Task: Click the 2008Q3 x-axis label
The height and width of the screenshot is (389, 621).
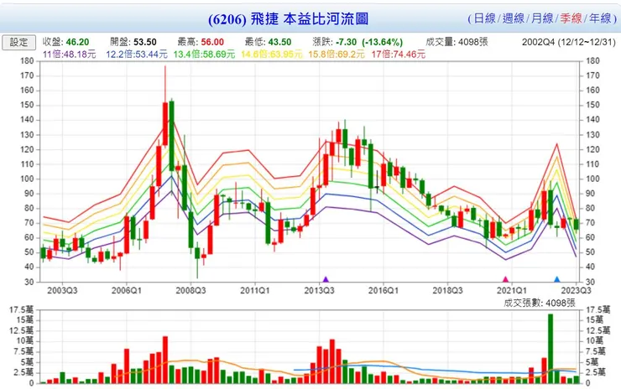Action: [190, 290]
